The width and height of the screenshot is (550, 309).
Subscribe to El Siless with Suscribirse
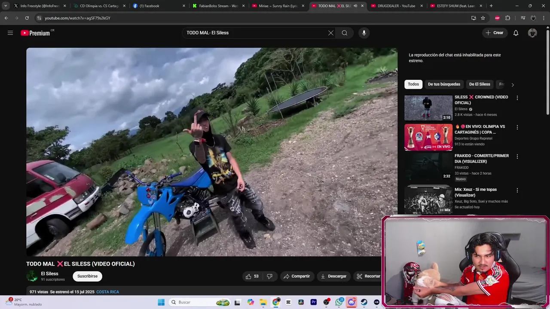88,276
